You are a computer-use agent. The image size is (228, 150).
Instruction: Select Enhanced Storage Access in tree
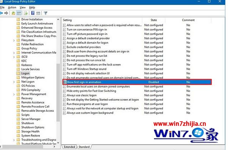(37, 28)
